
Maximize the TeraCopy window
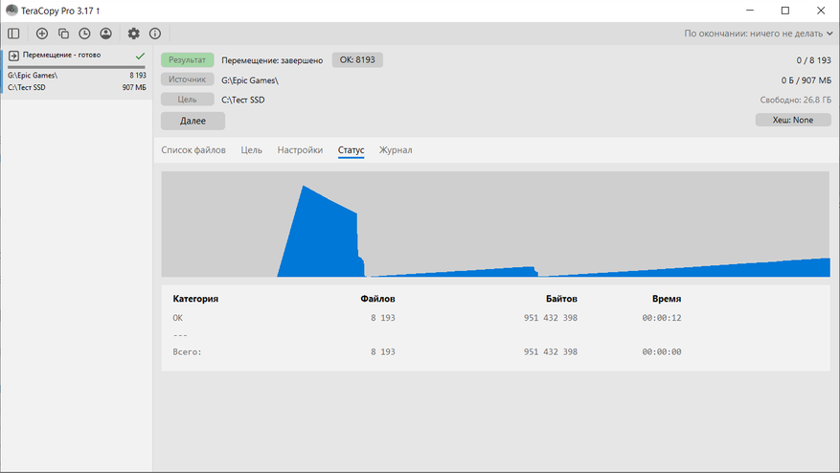[785, 11]
